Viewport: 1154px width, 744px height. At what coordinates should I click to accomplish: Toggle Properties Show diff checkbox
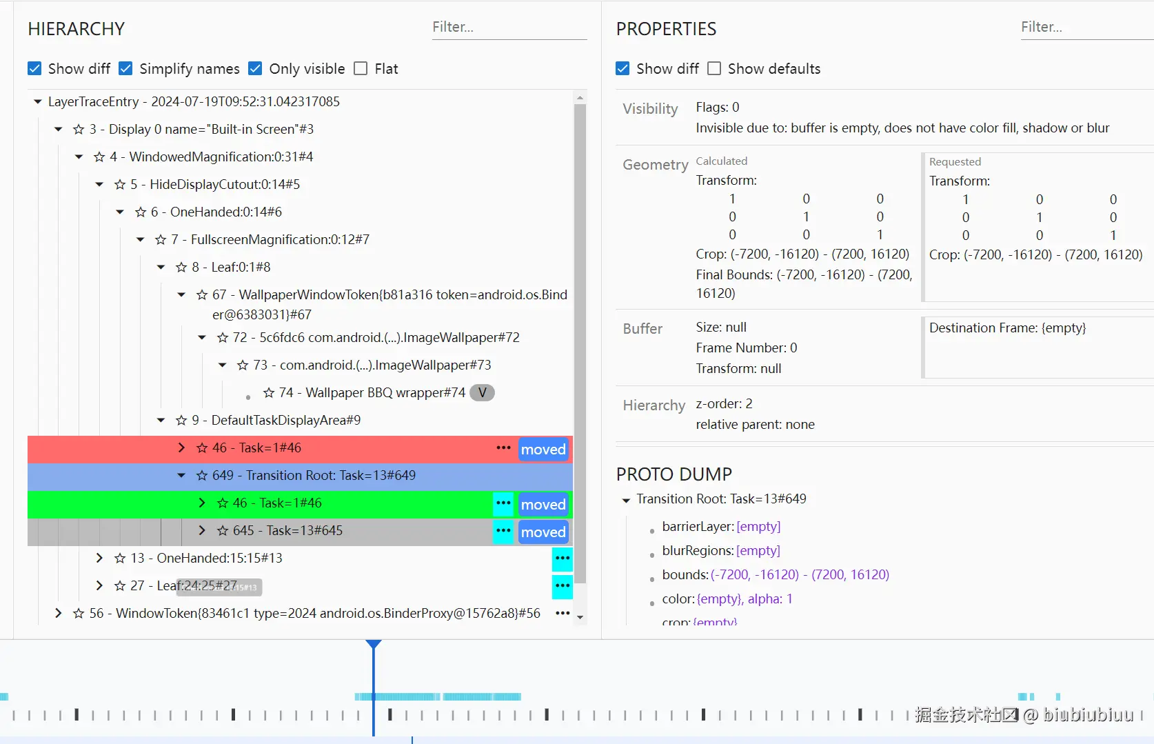tap(622, 68)
